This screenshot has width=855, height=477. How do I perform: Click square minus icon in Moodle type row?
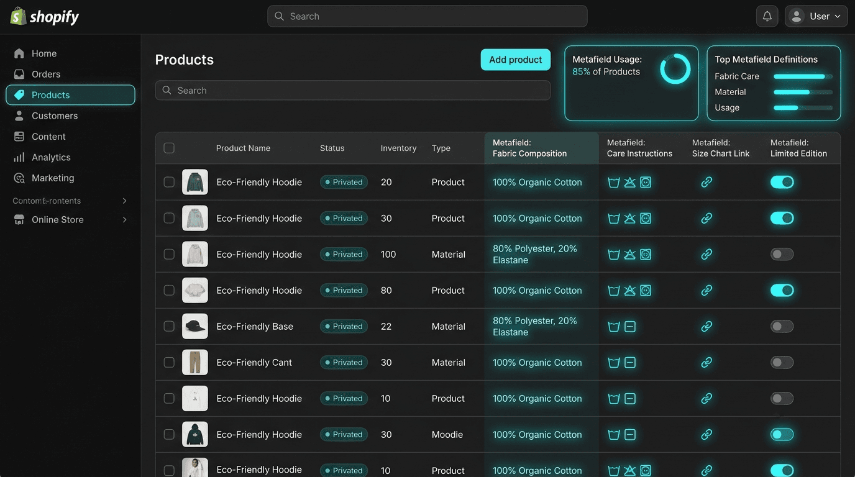coord(630,435)
